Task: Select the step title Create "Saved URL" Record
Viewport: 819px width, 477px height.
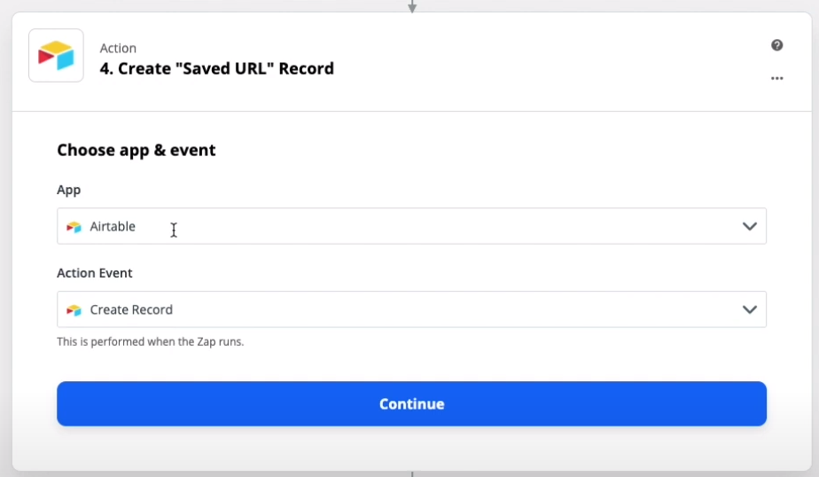Action: tap(217, 68)
